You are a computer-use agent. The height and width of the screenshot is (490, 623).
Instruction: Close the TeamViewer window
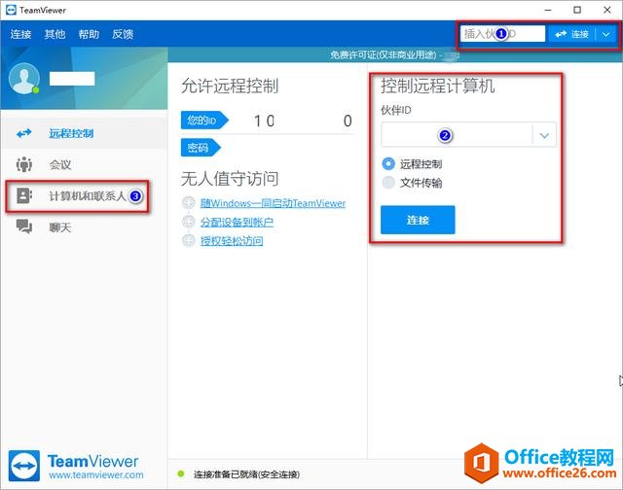[x=607, y=10]
